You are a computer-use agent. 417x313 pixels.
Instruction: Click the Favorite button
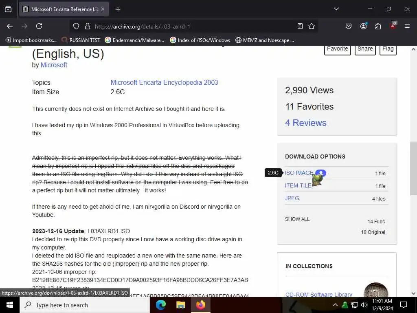[x=338, y=50]
